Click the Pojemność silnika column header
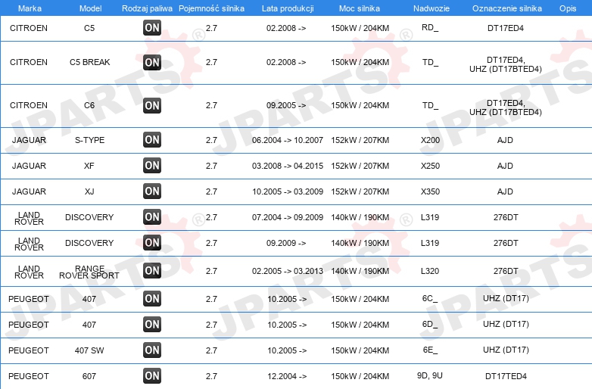Image resolution: width=592 pixels, height=389 pixels. [x=211, y=8]
